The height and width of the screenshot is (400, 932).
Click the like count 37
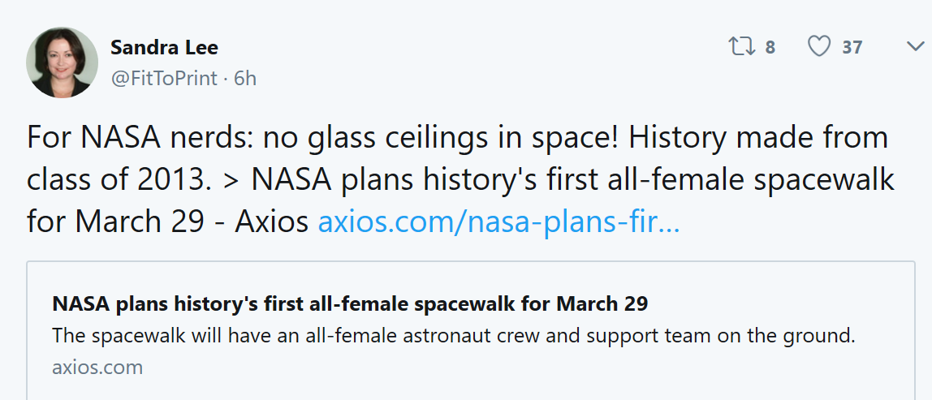[852, 48]
